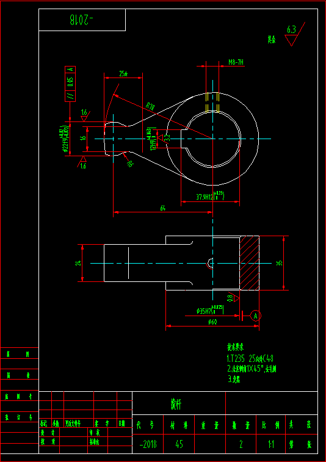Click technical note starting 1.T235
The image size is (326, 462).
(250, 359)
